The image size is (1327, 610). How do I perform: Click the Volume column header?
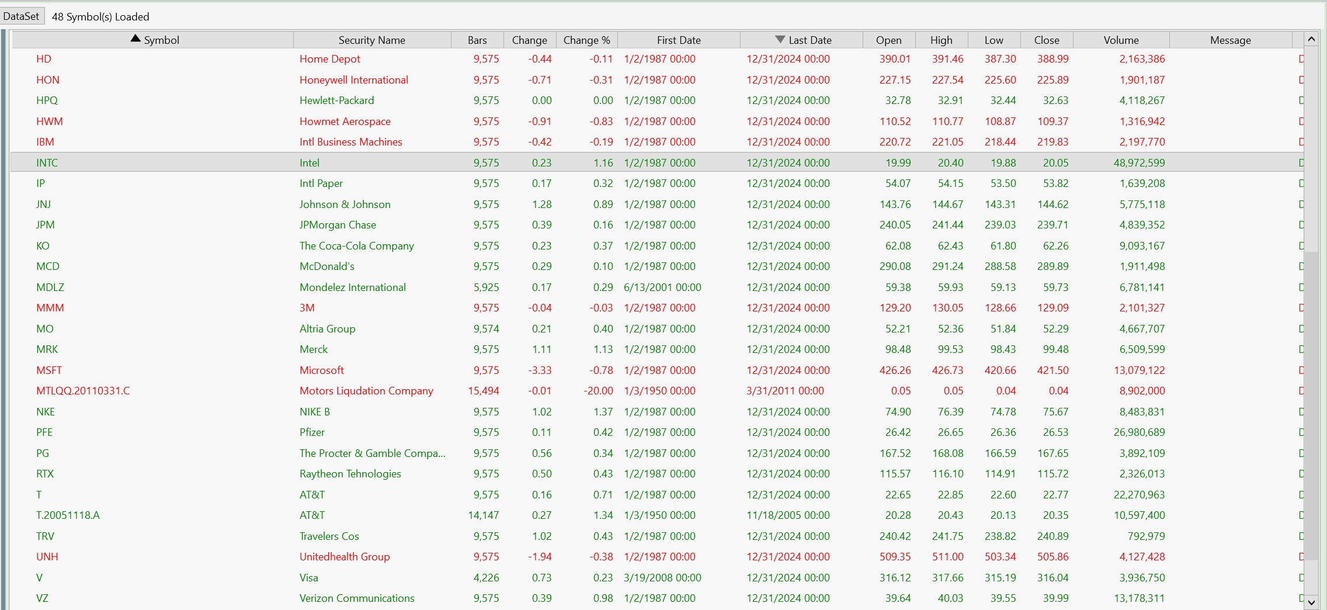pos(1121,40)
